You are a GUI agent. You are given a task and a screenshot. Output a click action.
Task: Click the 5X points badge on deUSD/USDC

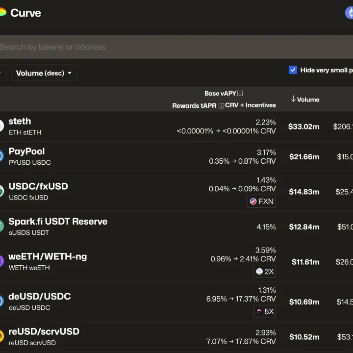(x=265, y=311)
